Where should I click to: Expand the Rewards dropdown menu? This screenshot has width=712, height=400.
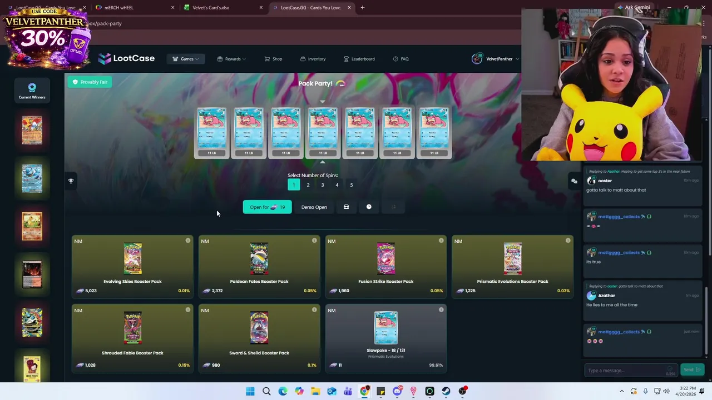pyautogui.click(x=231, y=59)
